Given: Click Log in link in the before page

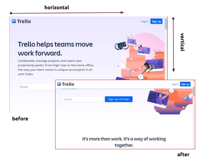Looking at the screenshot, I should click(x=145, y=22).
